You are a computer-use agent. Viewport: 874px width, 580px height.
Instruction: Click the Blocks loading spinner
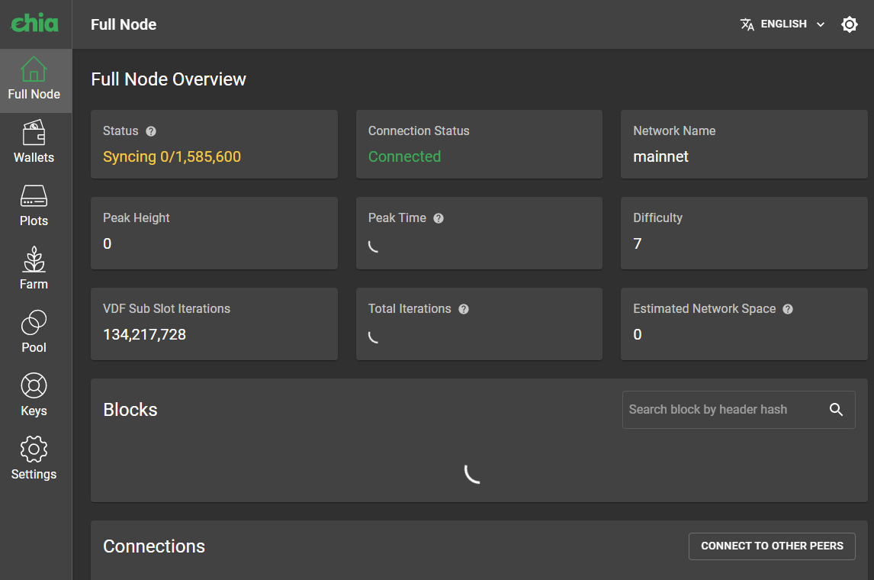point(474,473)
